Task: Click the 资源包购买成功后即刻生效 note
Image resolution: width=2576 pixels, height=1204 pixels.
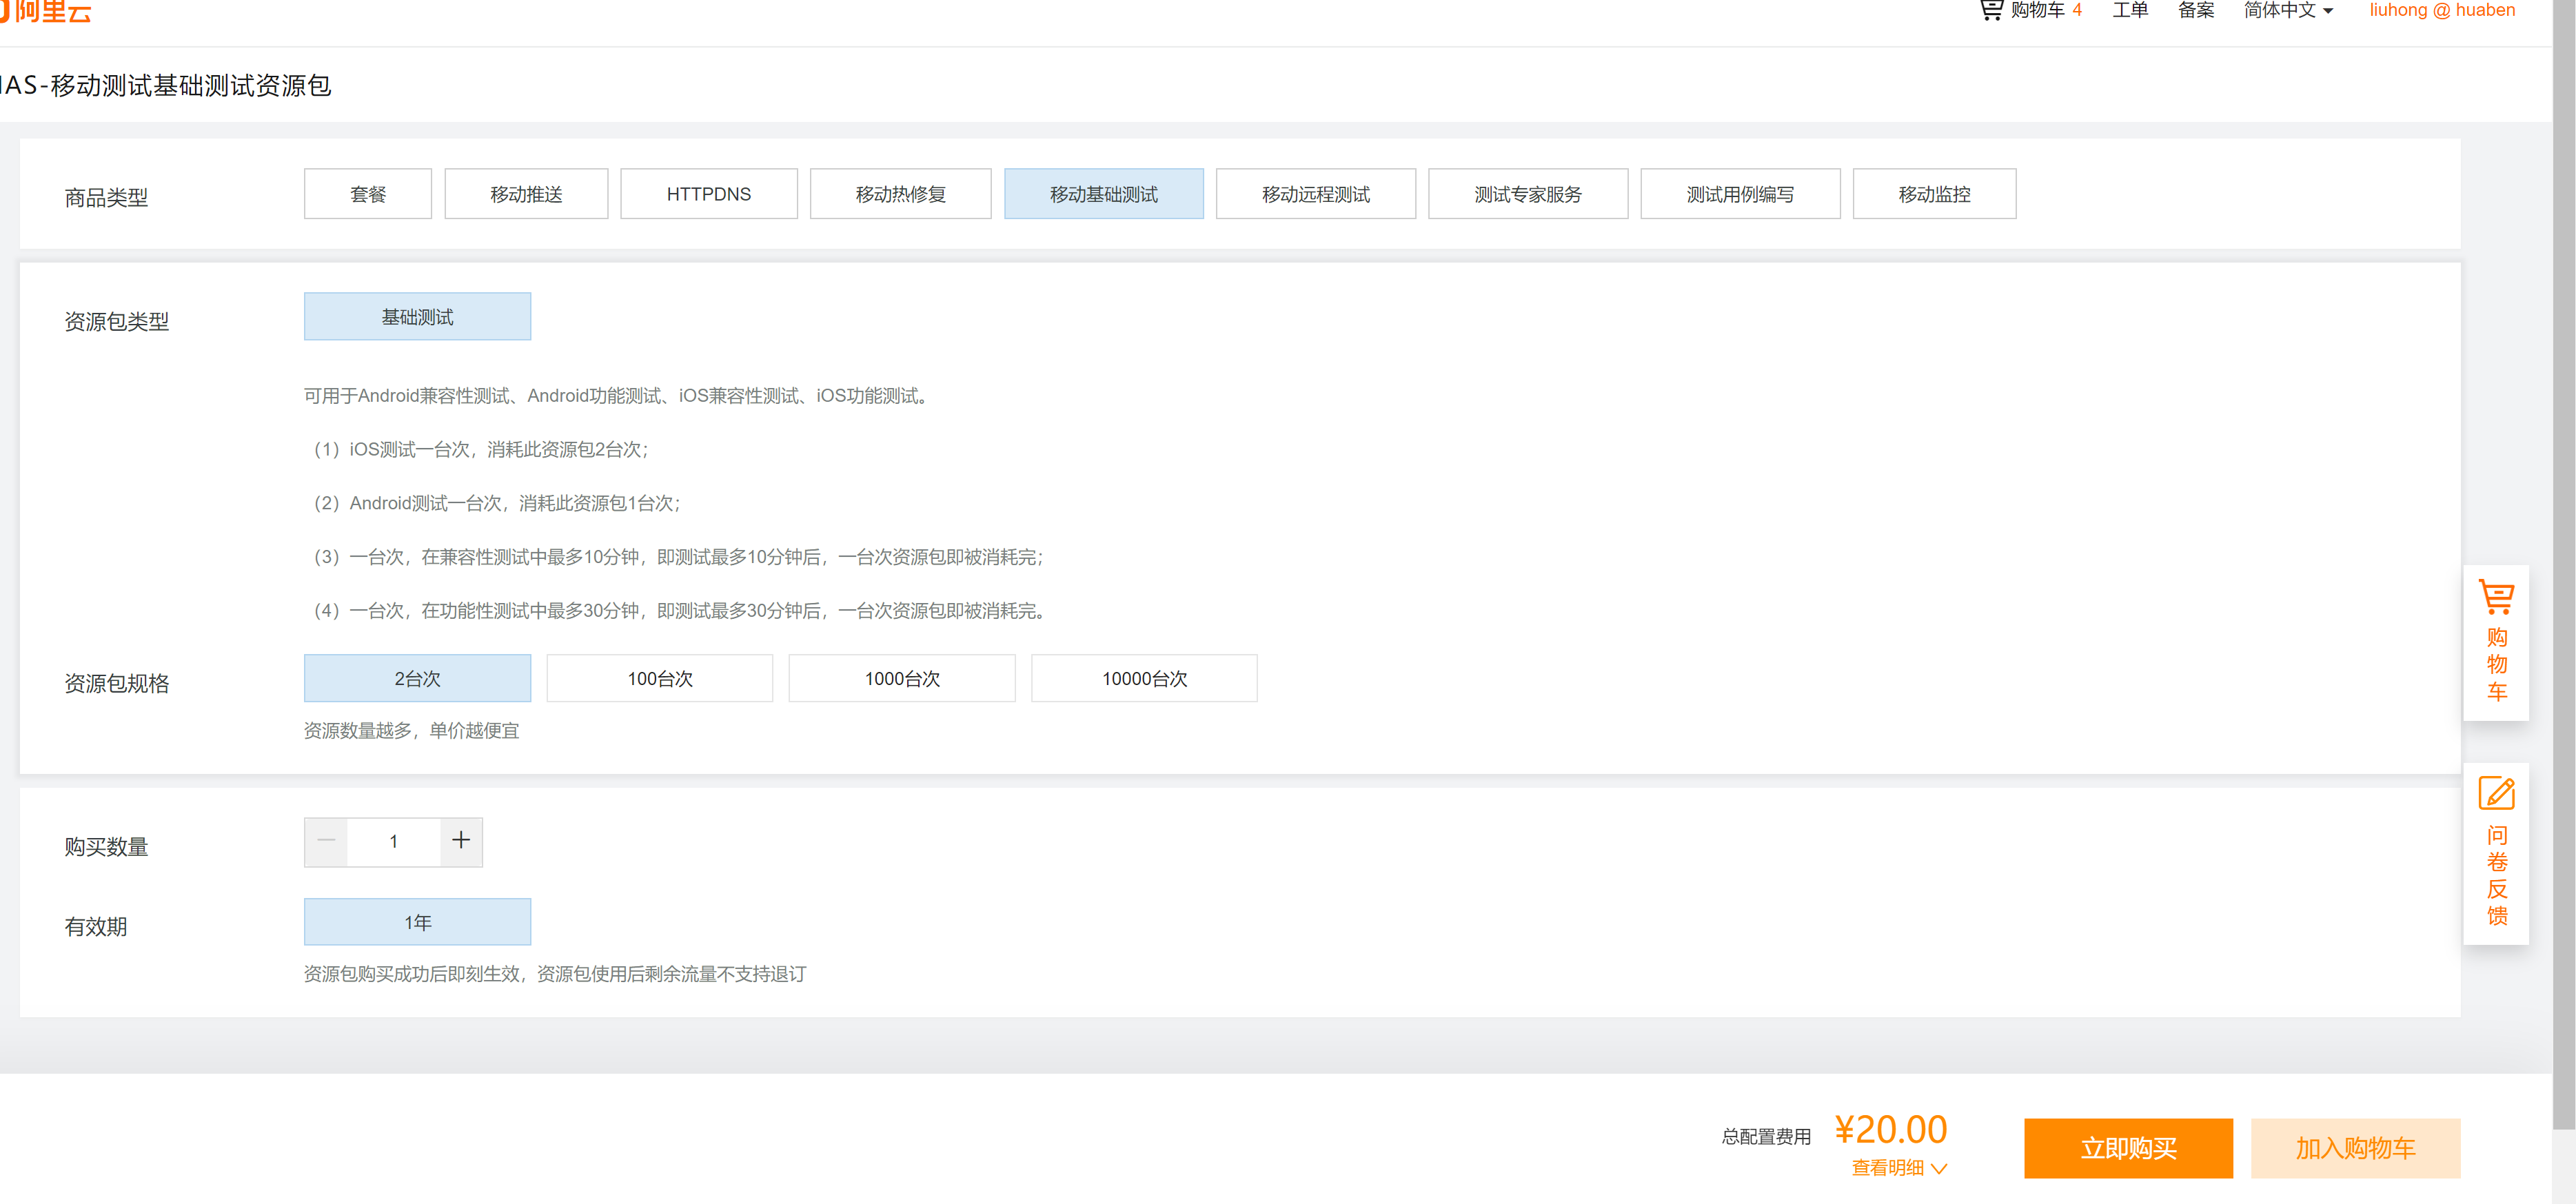Action: tap(555, 974)
